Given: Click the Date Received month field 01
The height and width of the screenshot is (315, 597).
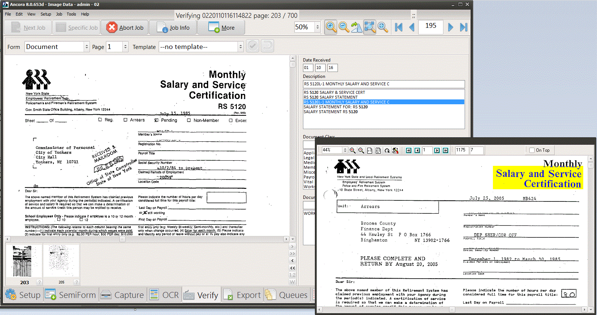Looking at the screenshot, I should (x=308, y=68).
